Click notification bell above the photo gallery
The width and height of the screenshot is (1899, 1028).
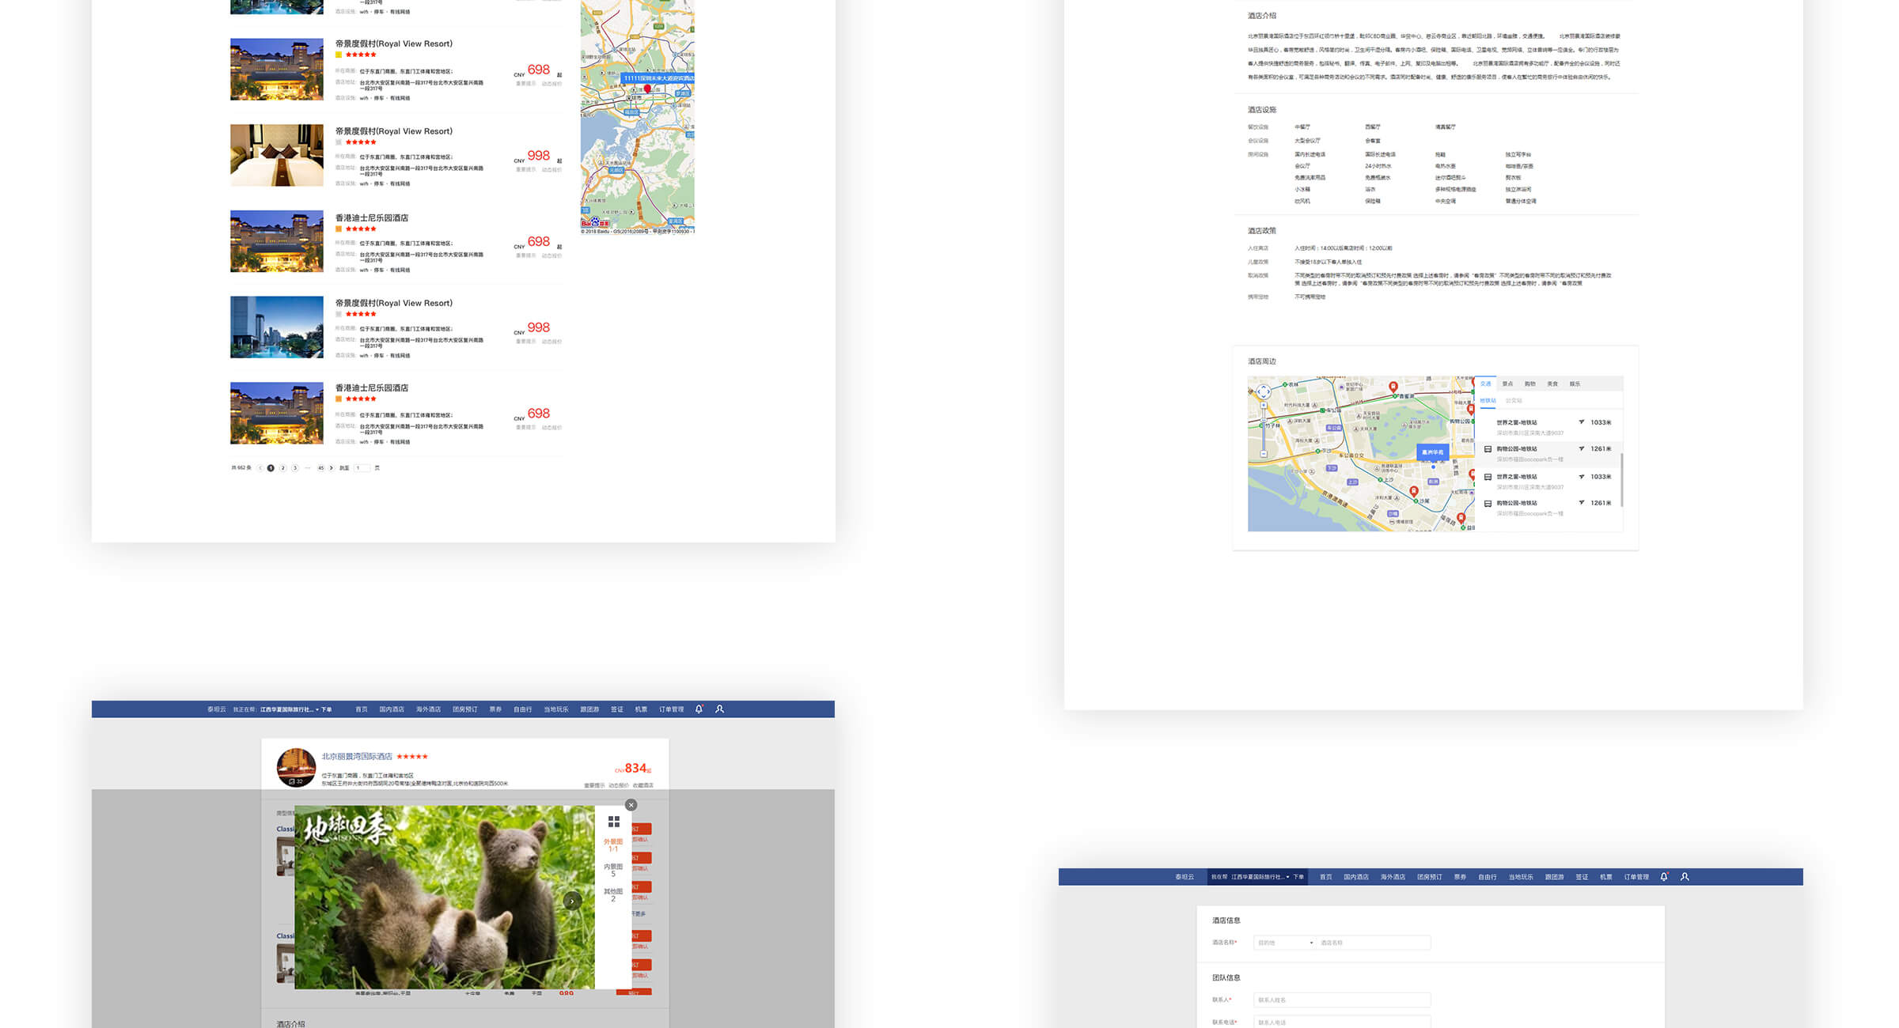699,709
